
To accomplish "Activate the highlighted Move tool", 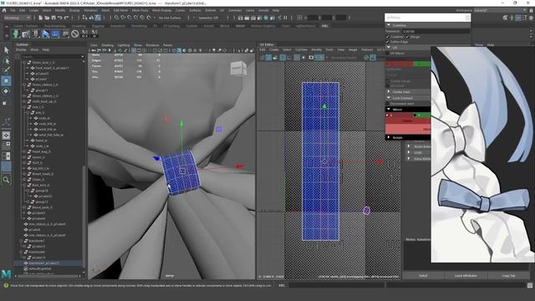I will coord(6,81).
